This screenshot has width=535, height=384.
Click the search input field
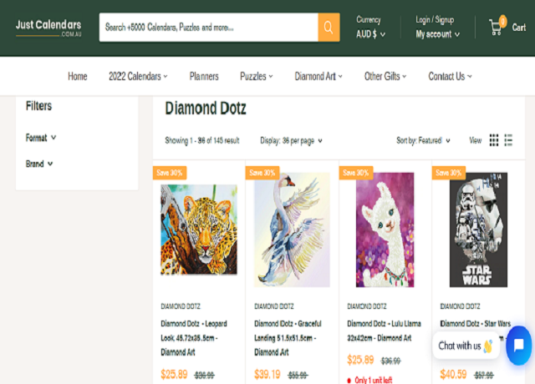[208, 28]
